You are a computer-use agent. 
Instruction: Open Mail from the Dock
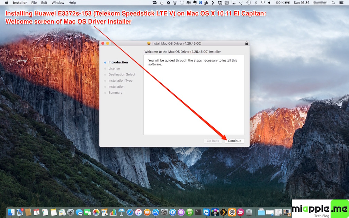(x=20, y=212)
